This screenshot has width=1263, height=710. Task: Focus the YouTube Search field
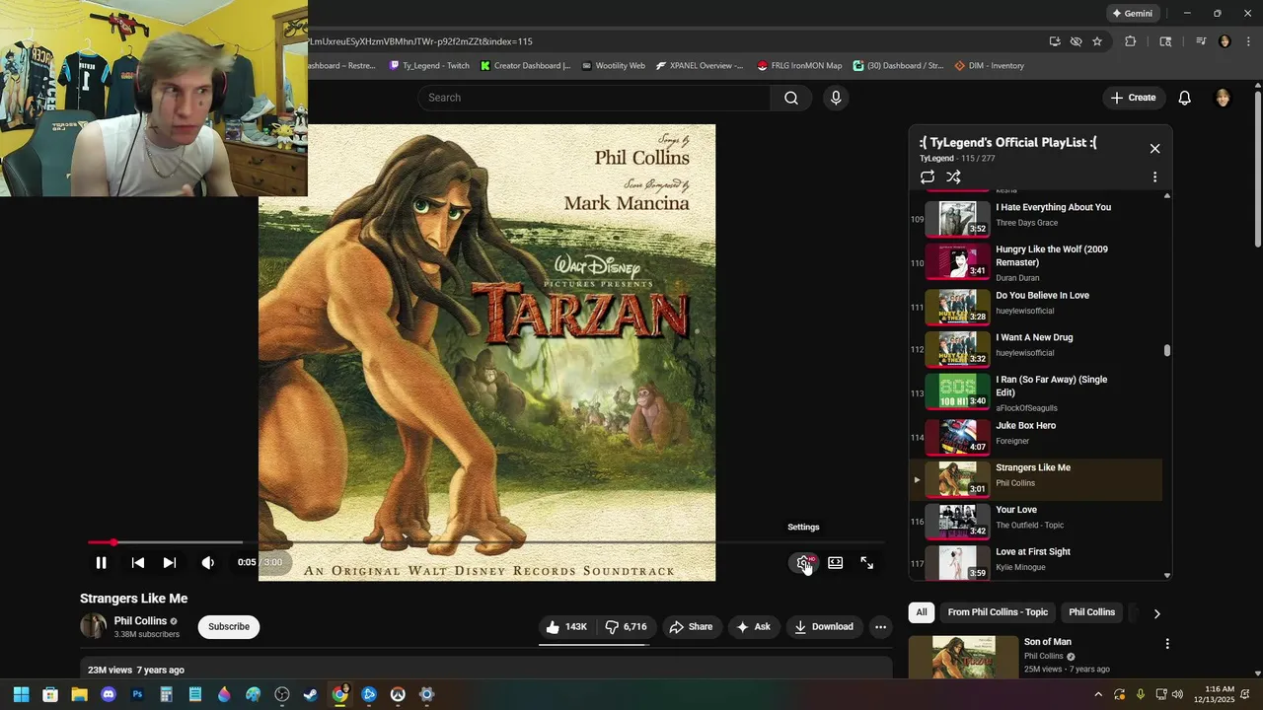594,98
